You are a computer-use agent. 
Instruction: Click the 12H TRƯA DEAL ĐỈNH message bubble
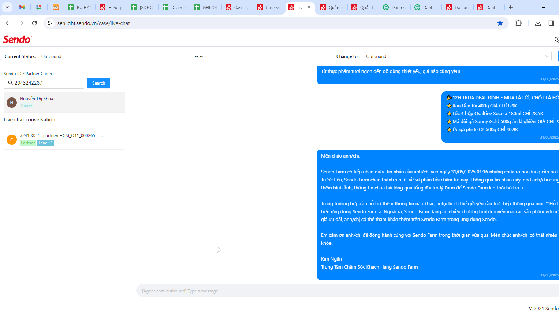tap(500, 117)
